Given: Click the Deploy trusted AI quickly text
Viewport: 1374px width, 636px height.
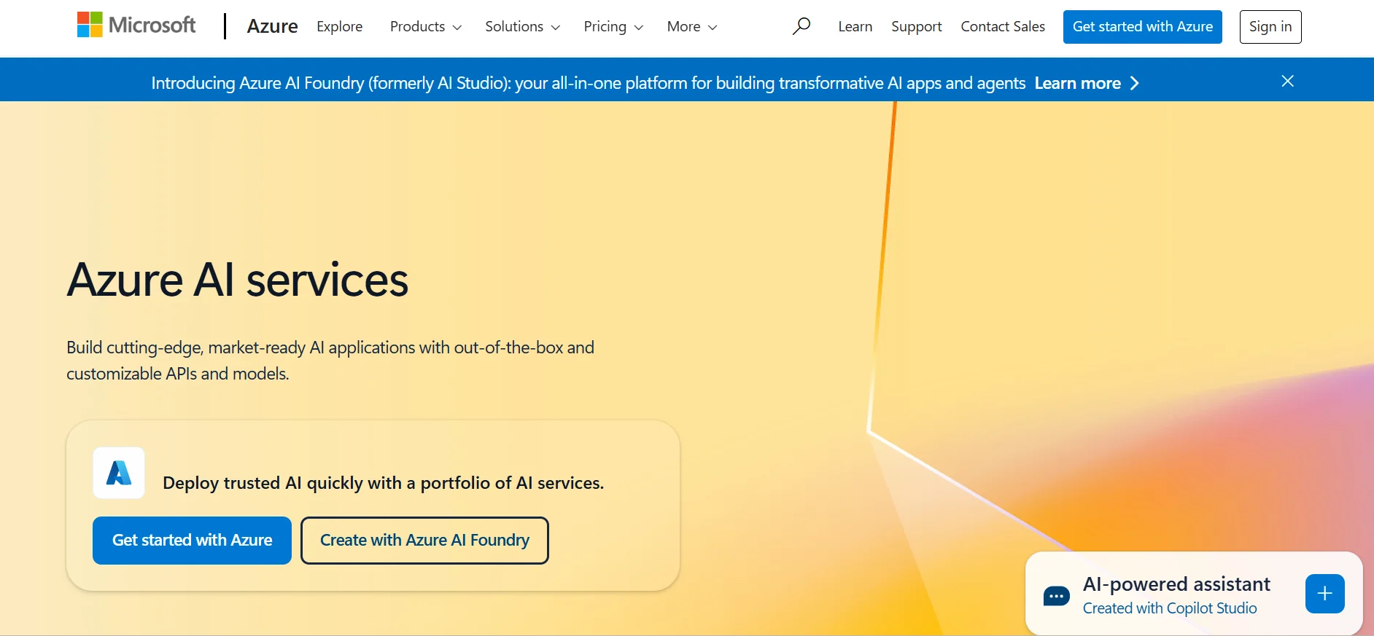Looking at the screenshot, I should [383, 483].
